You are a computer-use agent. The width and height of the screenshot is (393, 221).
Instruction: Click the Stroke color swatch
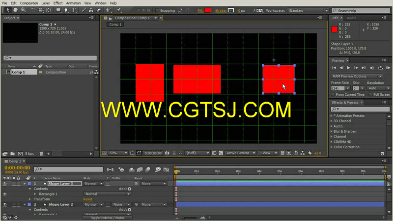(x=231, y=10)
